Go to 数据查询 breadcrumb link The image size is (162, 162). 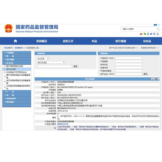19,48
